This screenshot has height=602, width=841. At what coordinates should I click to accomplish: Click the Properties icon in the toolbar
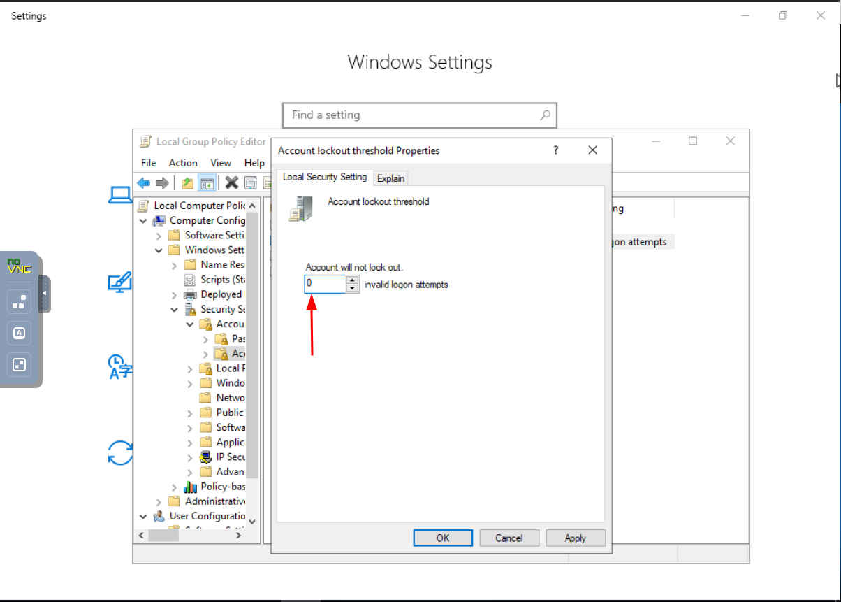click(250, 183)
